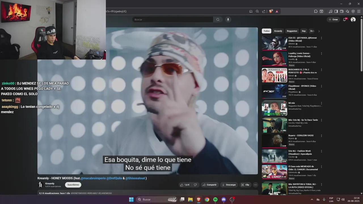Open the Brave VPN shield icon
Image resolution: width=363 pixels, height=204 pixels.
point(353,11)
